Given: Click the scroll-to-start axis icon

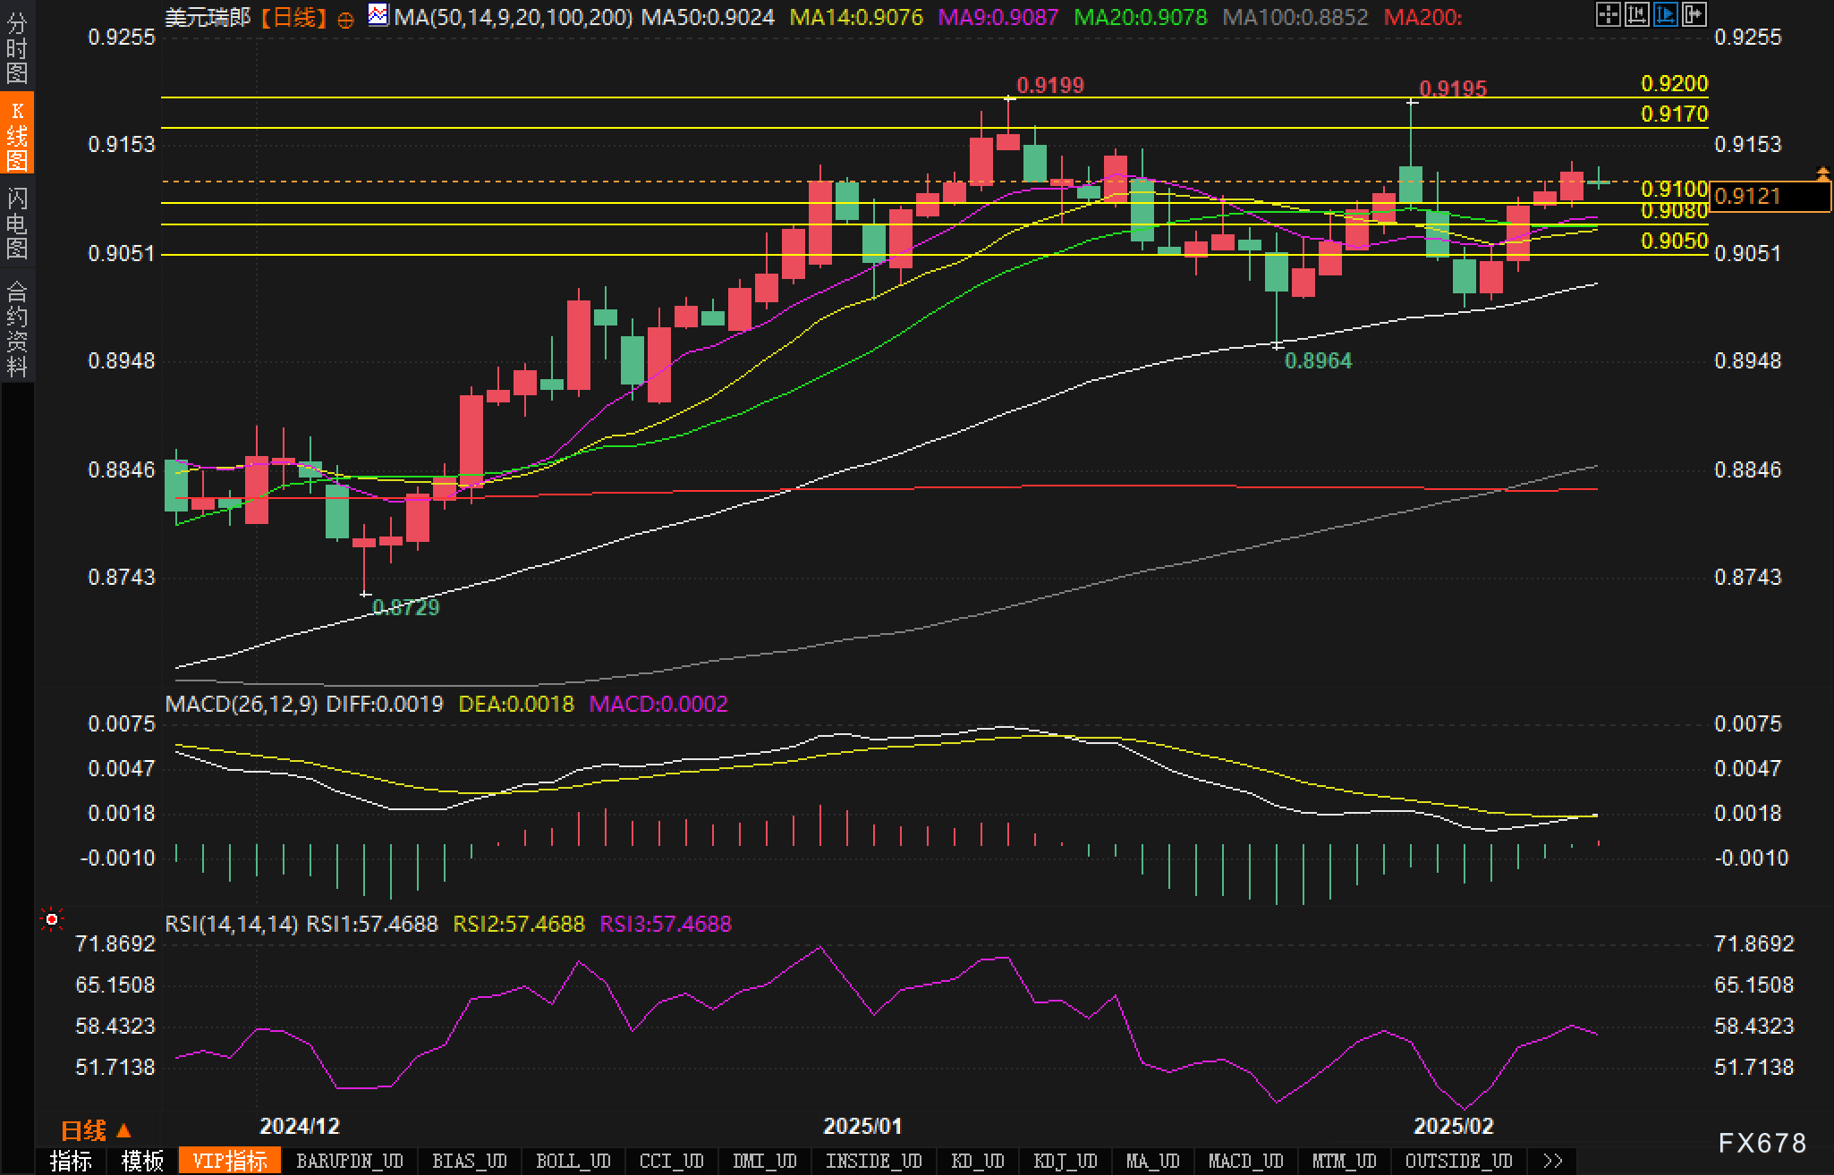Looking at the screenshot, I should point(1636,14).
